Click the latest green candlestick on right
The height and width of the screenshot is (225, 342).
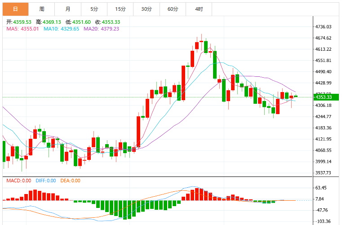[296, 96]
